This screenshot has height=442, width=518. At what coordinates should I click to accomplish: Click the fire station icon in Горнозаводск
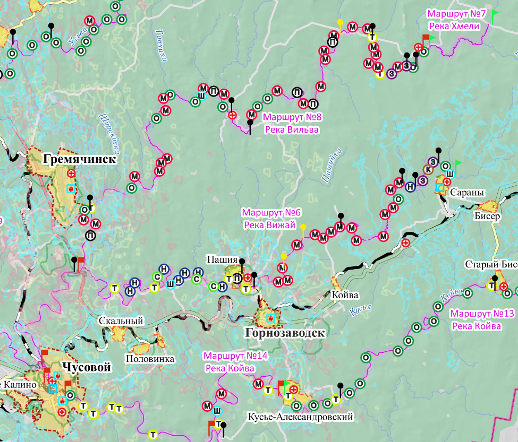[270, 318]
